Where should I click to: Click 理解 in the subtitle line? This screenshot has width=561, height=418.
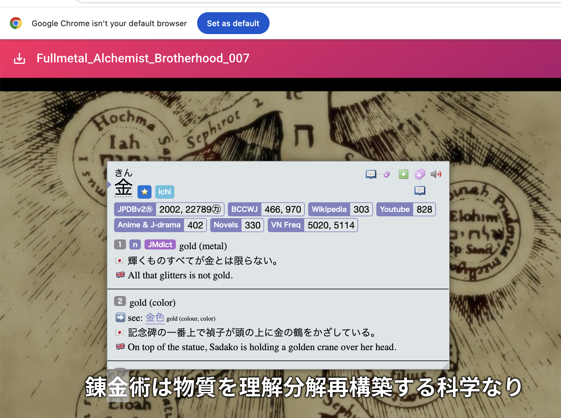261,387
